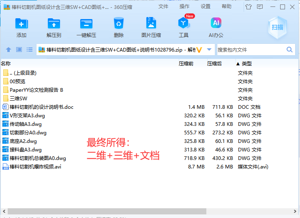Click the 三维SW folder icon
The image size is (300, 218).
tap(6, 99)
